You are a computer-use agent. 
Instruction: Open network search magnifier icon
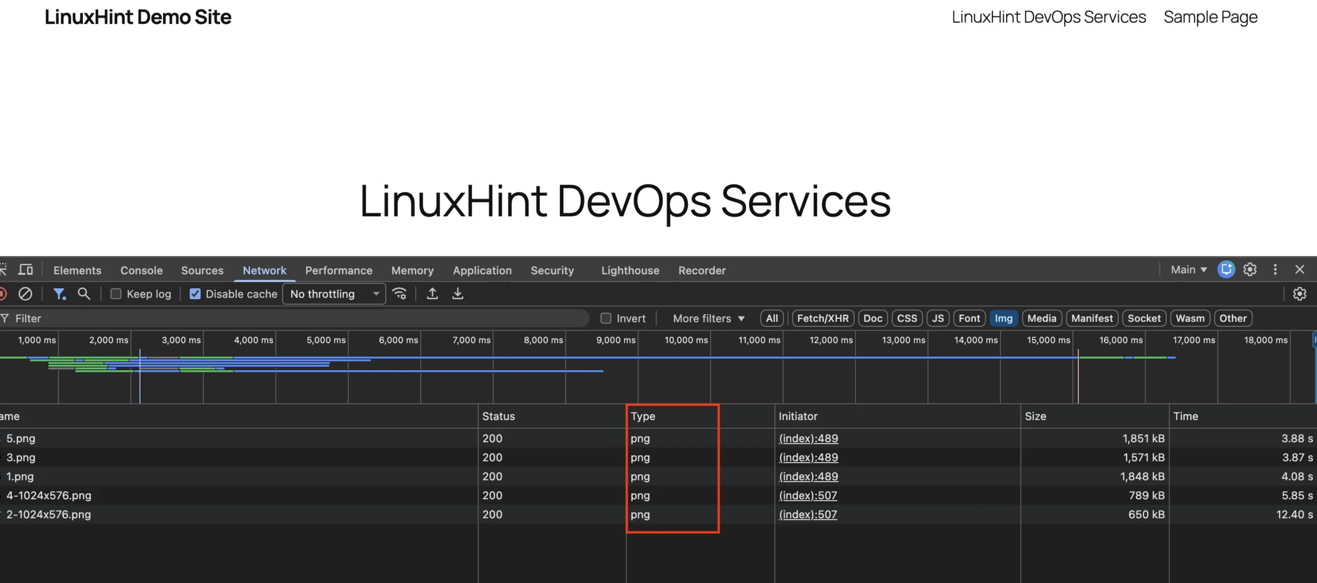(x=84, y=294)
